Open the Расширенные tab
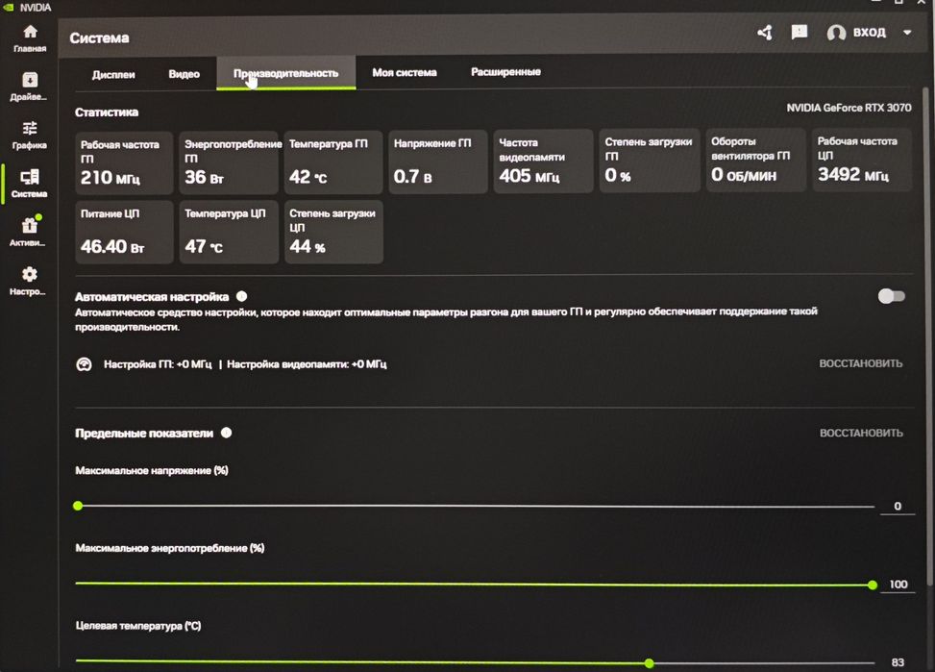935x672 pixels. point(505,71)
